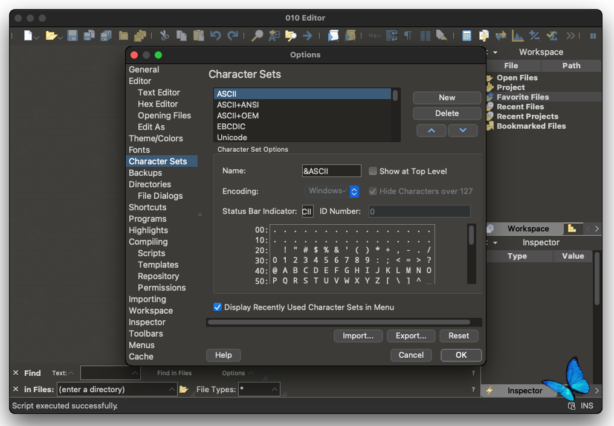The image size is (614, 426).
Task: Click the Find magnifier icon
Action: (x=257, y=36)
